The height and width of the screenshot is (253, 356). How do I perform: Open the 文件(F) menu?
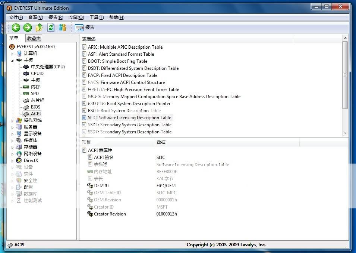[16, 17]
